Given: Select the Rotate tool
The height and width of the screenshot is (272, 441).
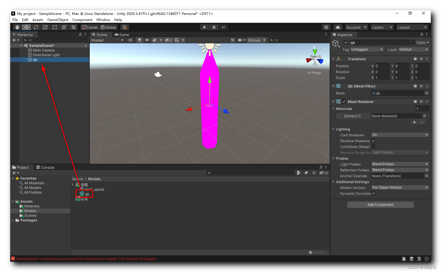Looking at the screenshot, I should coord(36,27).
